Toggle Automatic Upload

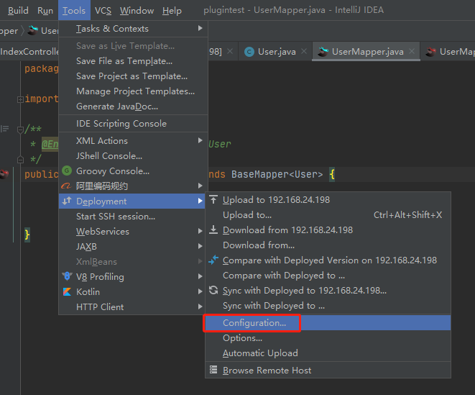point(328,353)
